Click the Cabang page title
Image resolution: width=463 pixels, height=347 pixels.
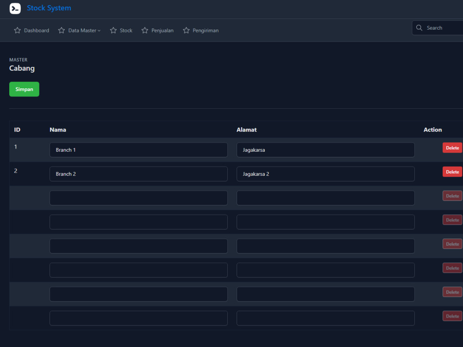point(22,68)
